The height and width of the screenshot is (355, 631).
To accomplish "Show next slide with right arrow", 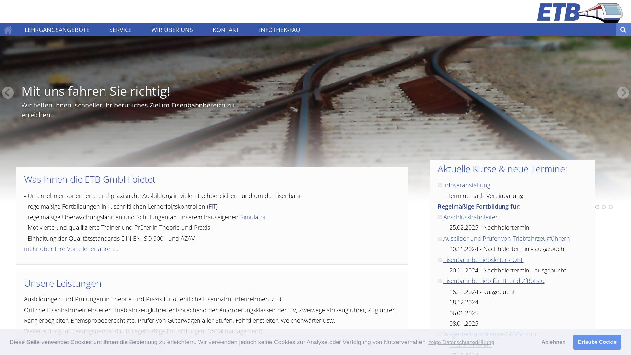I will click(x=623, y=93).
